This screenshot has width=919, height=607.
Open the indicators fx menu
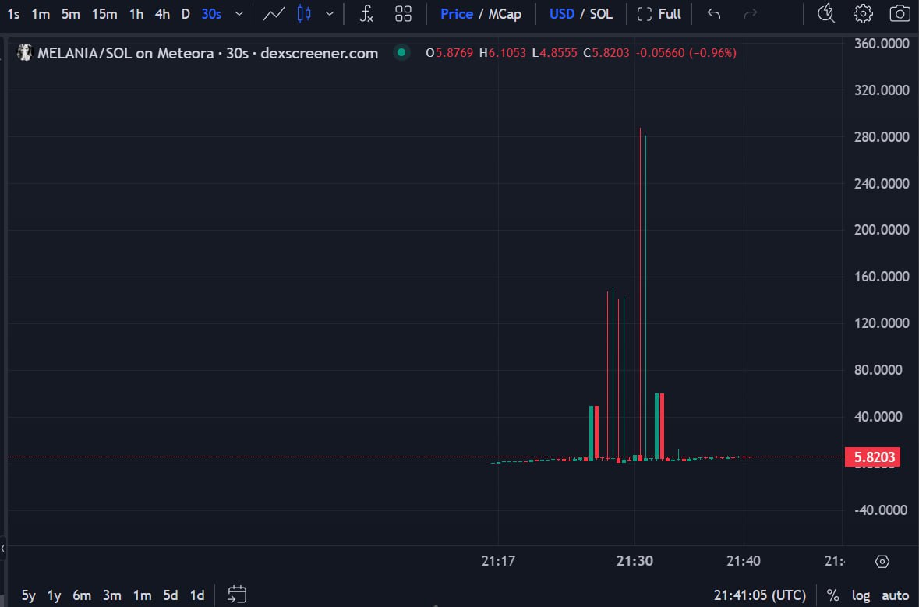366,14
